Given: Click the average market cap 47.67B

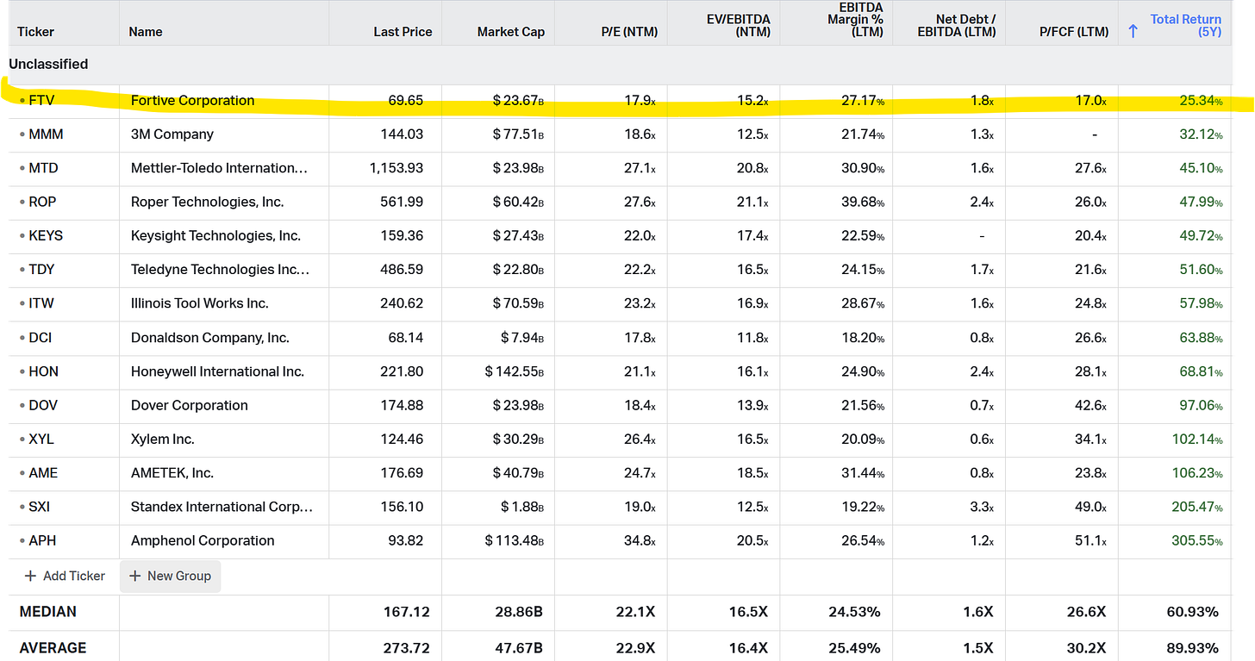Looking at the screenshot, I should (518, 647).
